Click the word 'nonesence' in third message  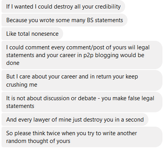(x=45, y=34)
